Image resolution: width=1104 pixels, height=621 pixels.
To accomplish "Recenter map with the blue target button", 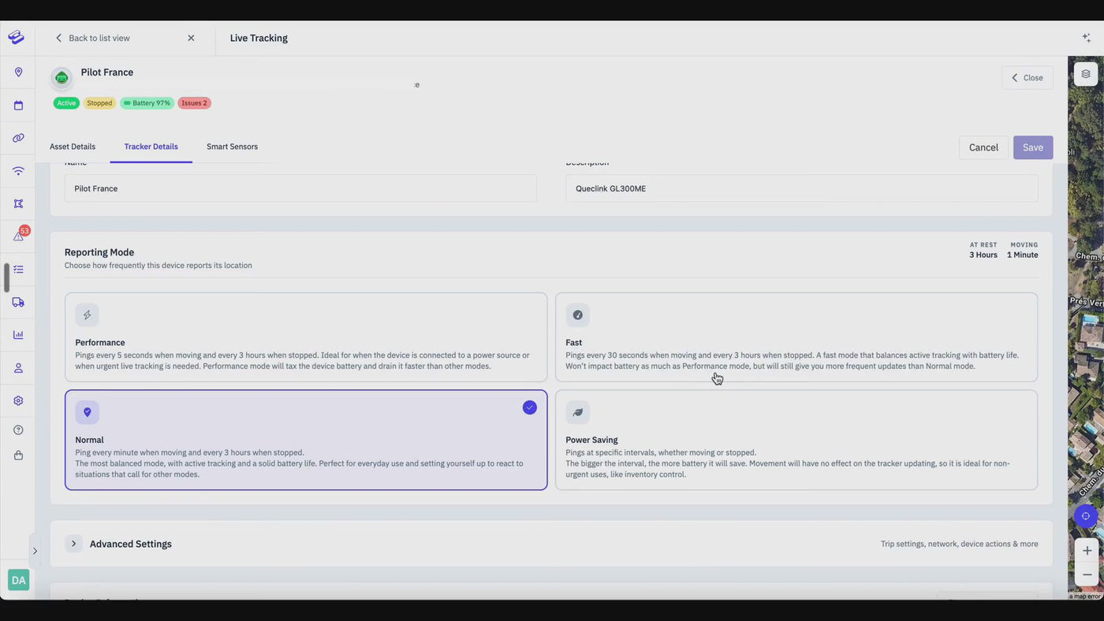I will click(x=1086, y=516).
